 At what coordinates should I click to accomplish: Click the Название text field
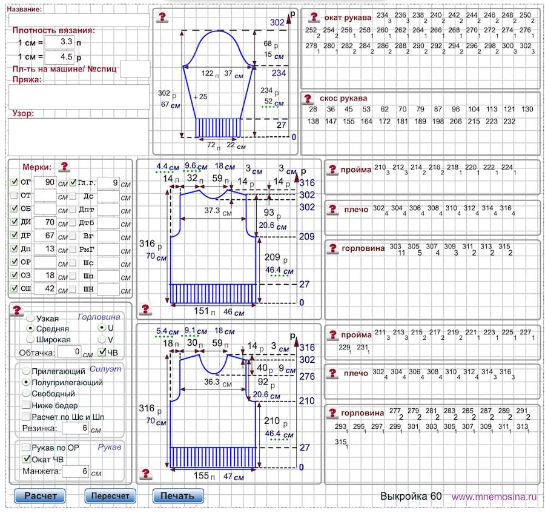coord(79,20)
